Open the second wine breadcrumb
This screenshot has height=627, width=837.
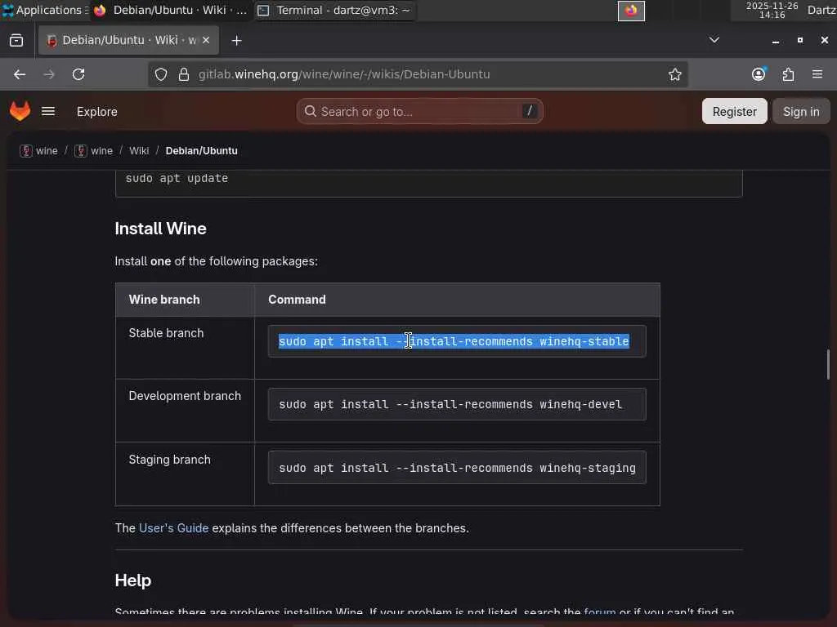pyautogui.click(x=93, y=151)
